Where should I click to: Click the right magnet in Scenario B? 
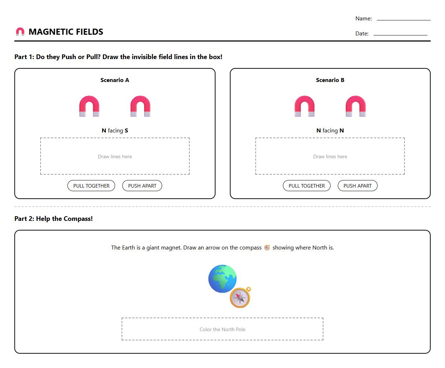[356, 106]
